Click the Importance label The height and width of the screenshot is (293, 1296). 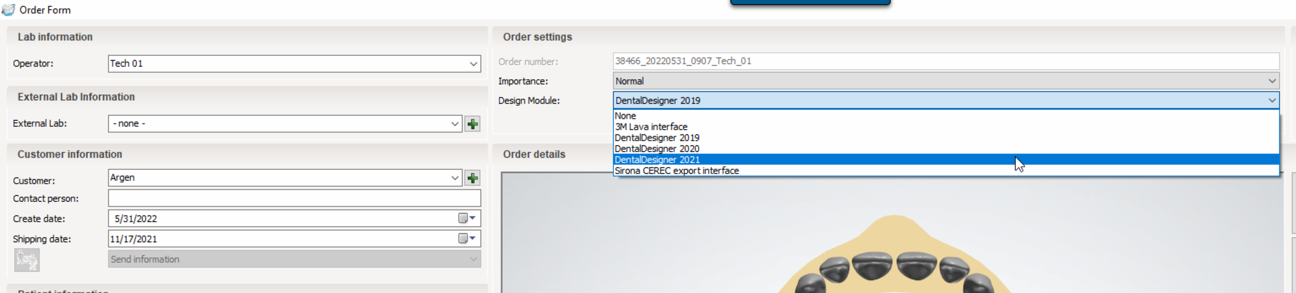coord(523,81)
